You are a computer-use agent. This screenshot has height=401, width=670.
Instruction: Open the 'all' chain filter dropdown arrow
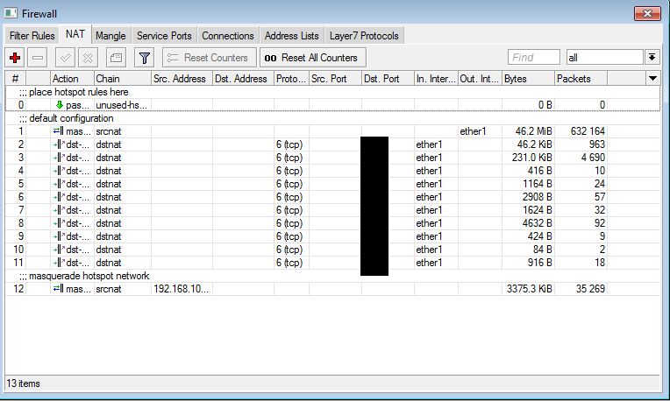click(x=652, y=57)
